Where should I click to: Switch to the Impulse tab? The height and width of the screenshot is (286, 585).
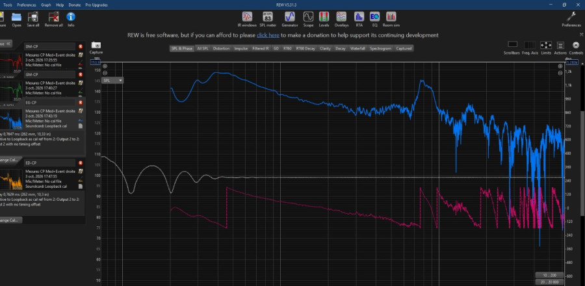pyautogui.click(x=241, y=49)
